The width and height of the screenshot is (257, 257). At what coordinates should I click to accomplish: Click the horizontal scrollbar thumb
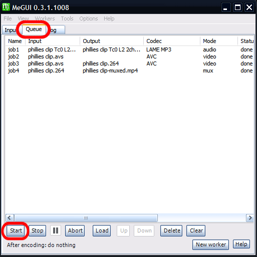point(86,218)
